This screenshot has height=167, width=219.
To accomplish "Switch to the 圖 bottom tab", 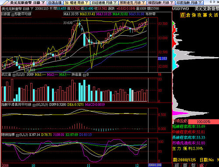I will 185,165.
